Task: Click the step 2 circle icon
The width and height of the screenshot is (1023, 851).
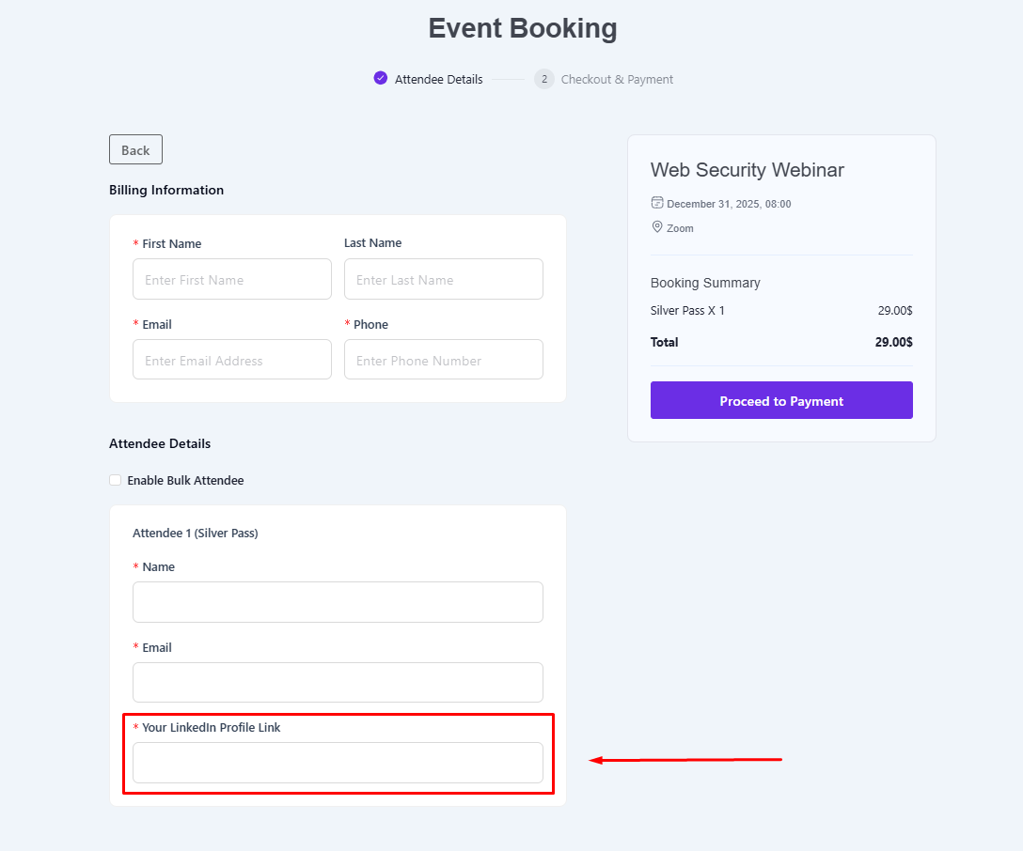Action: (544, 79)
